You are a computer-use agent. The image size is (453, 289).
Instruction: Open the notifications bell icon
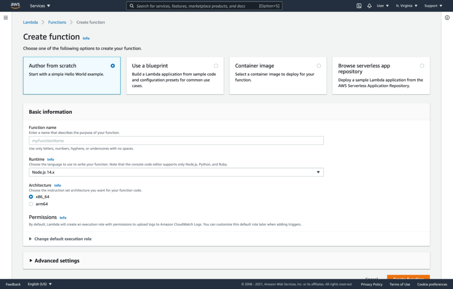(x=369, y=6)
